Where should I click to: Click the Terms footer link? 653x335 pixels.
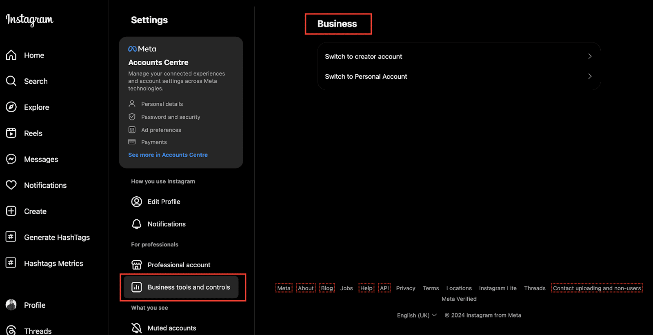point(431,288)
